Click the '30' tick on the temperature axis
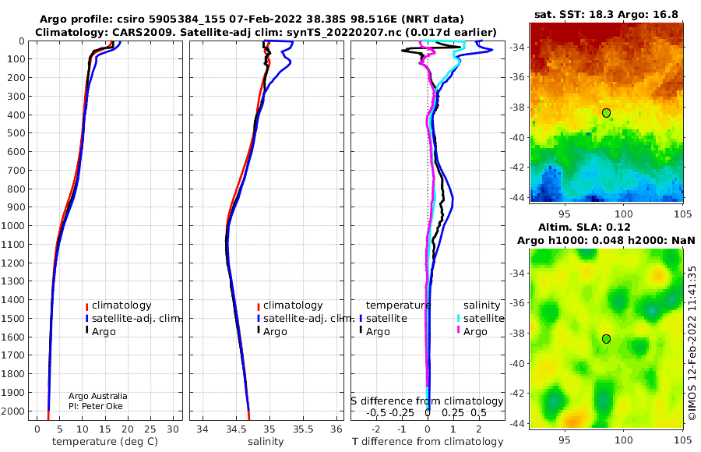Viewport: 701px width, 452px height. 173,429
